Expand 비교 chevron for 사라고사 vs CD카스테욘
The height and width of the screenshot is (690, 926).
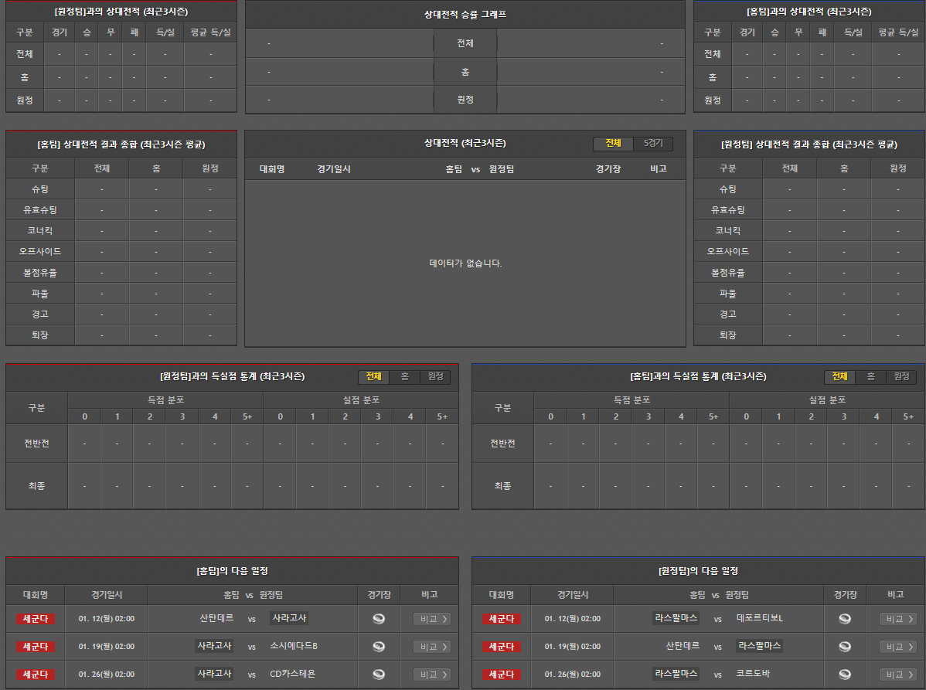pyautogui.click(x=444, y=675)
